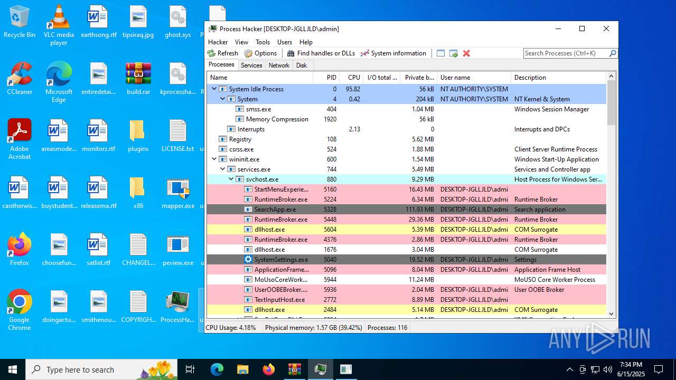Collapse the services.exe tree node
This screenshot has width=676, height=380.
223,169
